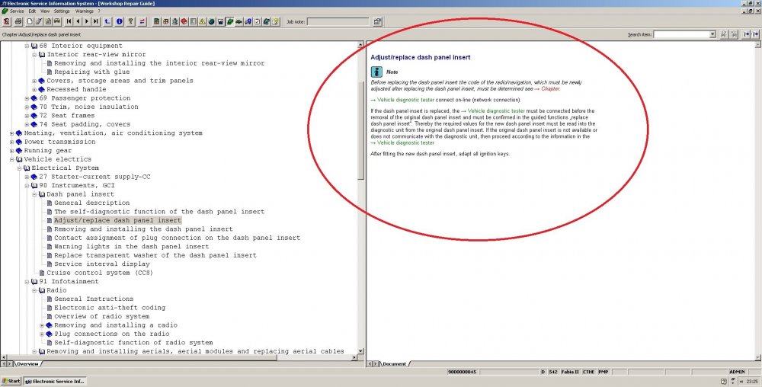Image resolution: width=762 pixels, height=387 pixels.
Task: Open the Edit menu
Action: point(32,11)
